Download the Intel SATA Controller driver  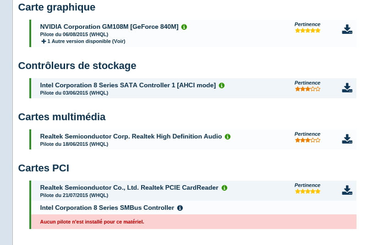[x=347, y=88]
